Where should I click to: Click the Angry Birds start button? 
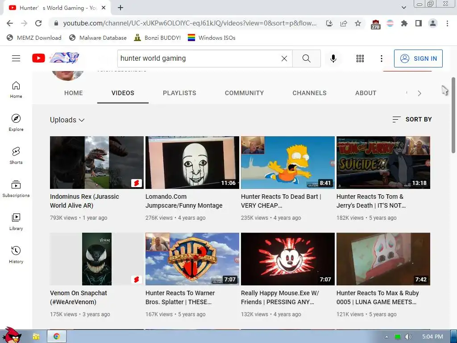12,335
